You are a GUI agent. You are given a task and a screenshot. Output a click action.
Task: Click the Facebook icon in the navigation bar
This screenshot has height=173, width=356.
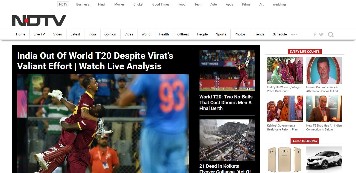click(315, 34)
